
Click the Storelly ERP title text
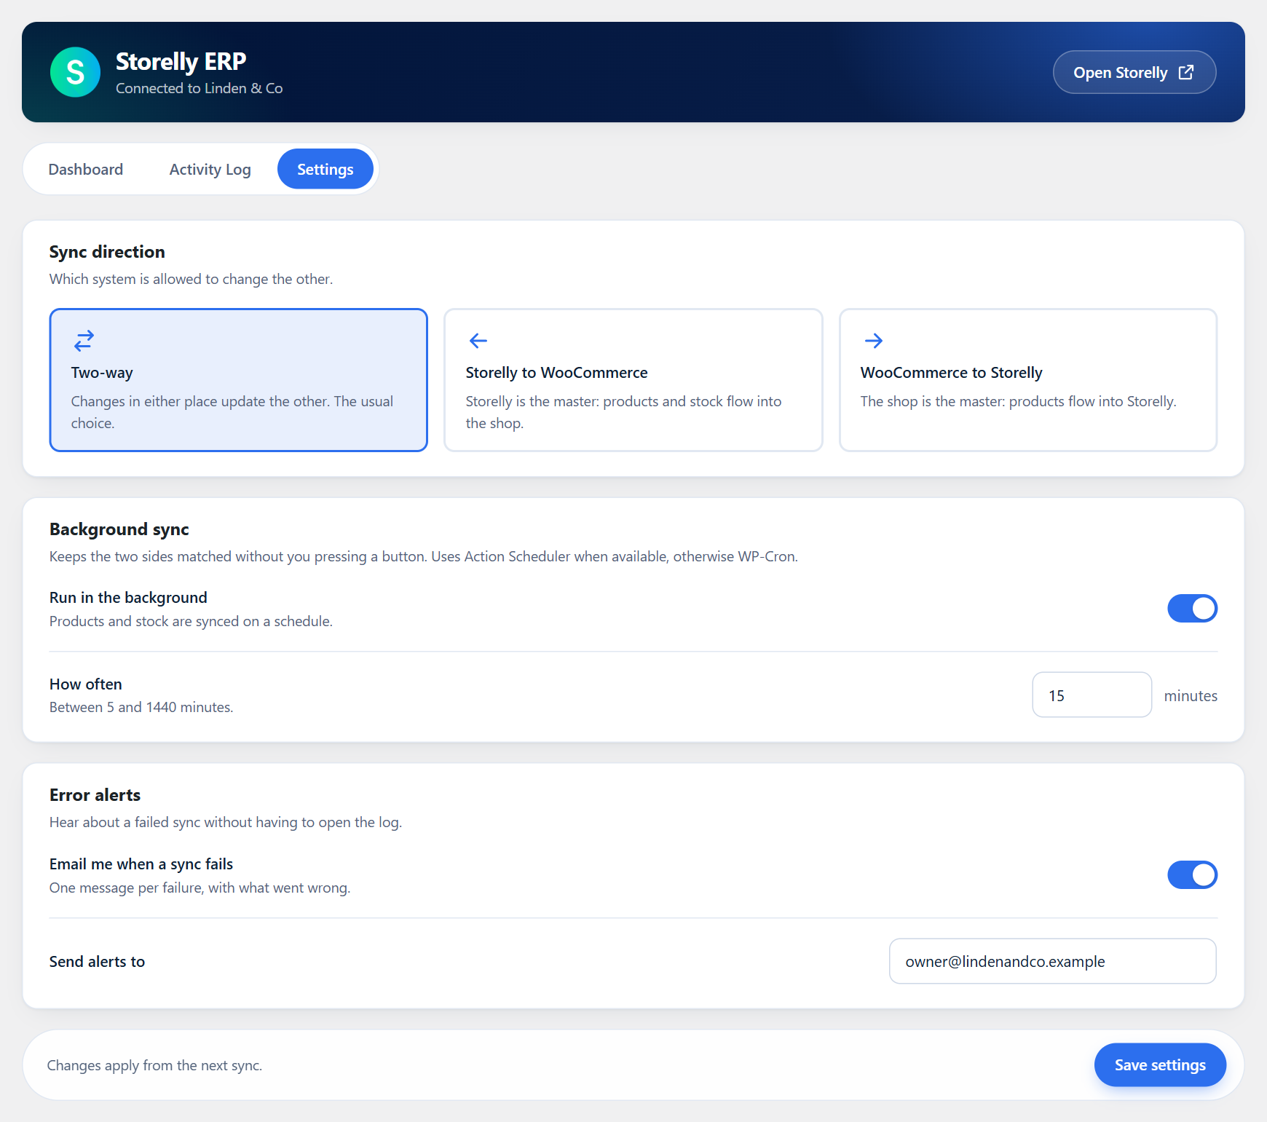pos(181,62)
